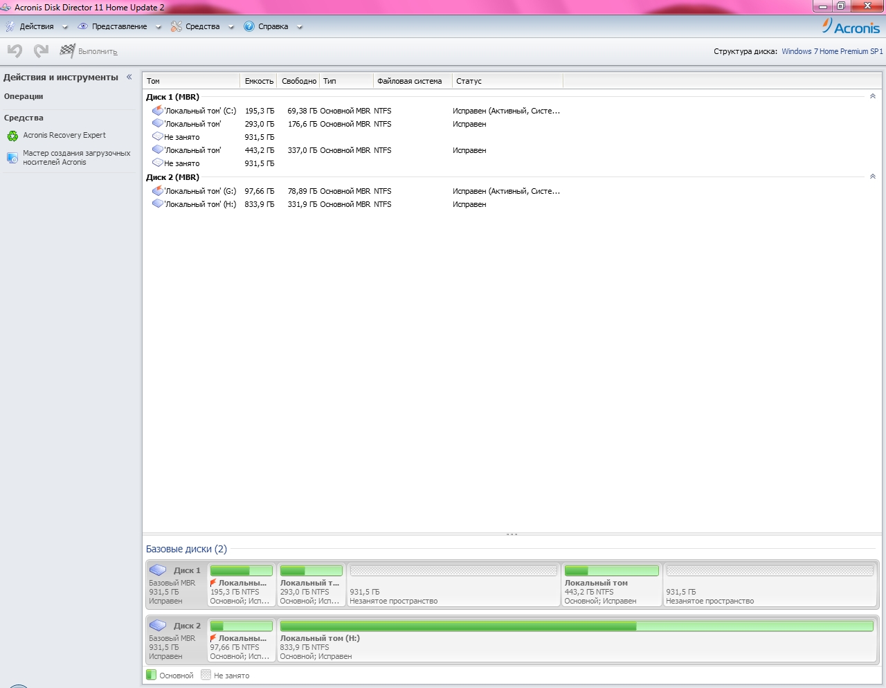The height and width of the screenshot is (688, 886).
Task: Collapse the Диск 1 (MBR) group
Action: pyautogui.click(x=872, y=97)
